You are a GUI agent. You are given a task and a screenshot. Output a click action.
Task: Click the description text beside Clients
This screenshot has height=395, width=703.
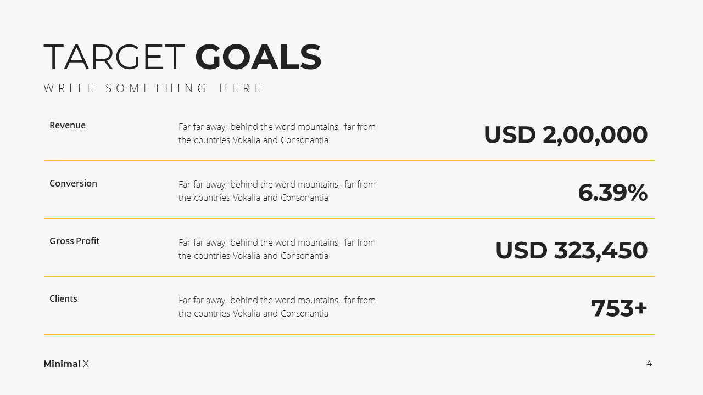click(277, 307)
